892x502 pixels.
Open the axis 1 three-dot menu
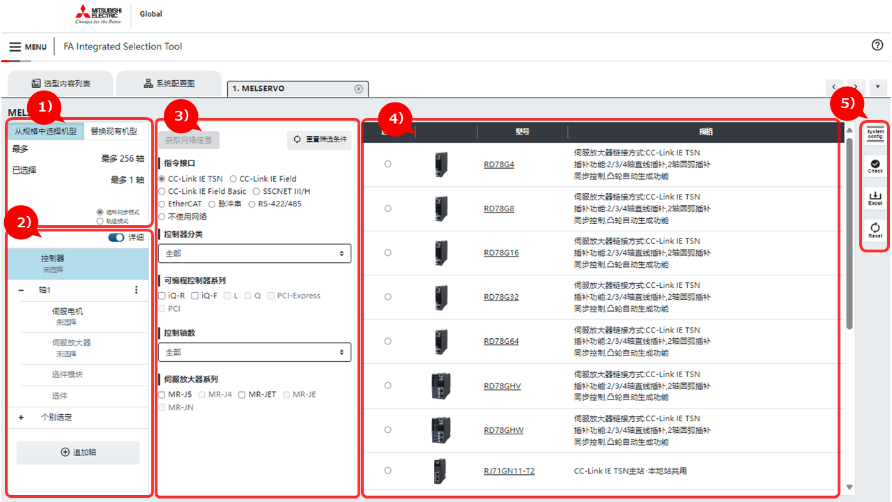pos(136,289)
